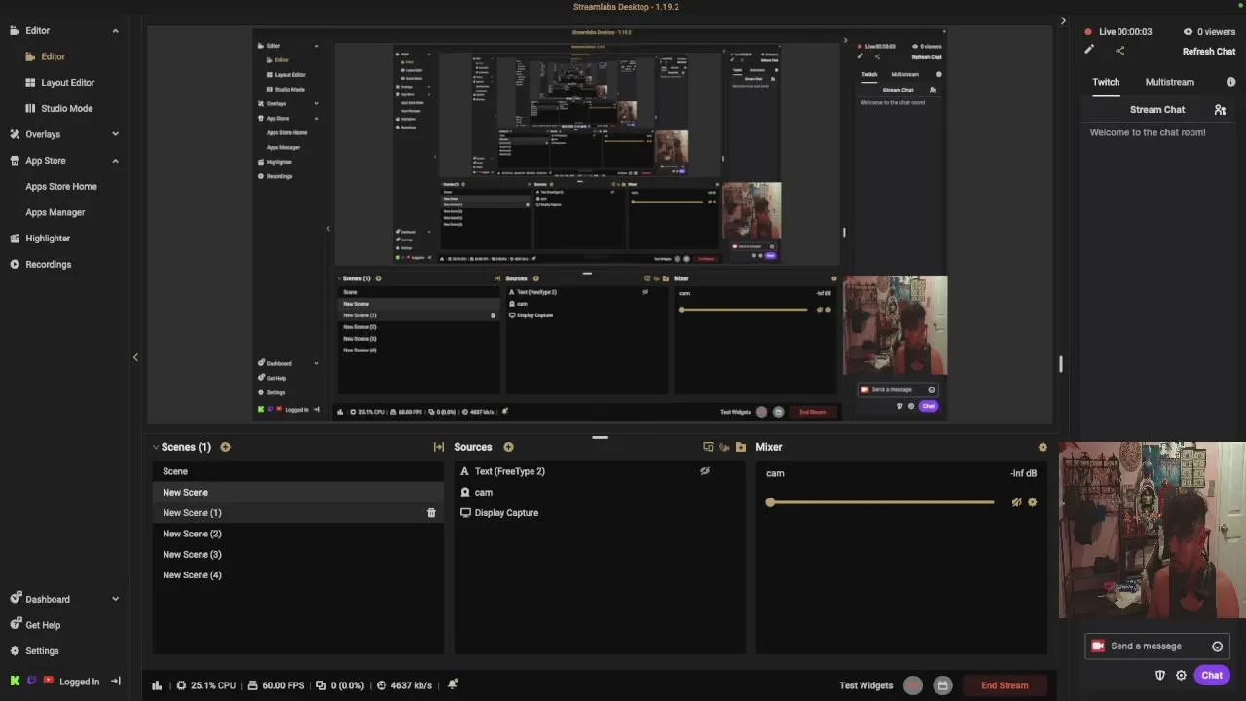Click Refresh Chat
This screenshot has width=1246, height=701.
(1209, 52)
